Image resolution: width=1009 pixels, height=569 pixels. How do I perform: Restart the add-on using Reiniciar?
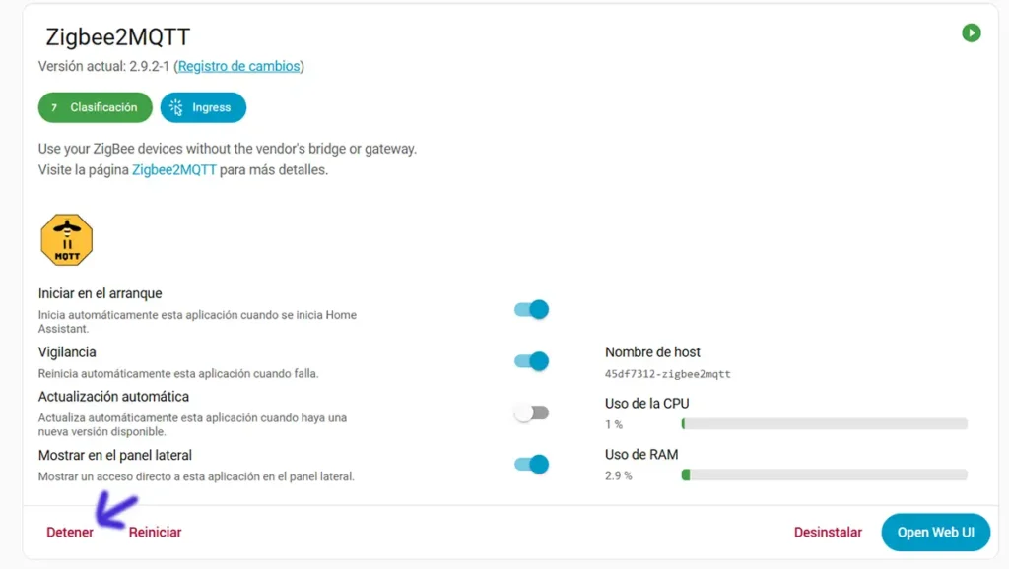pos(155,532)
